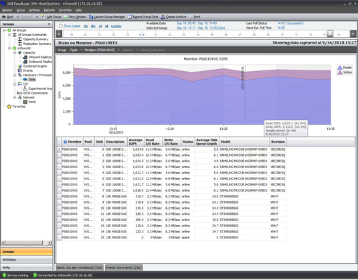The height and width of the screenshot is (280, 358).
Task: Click the Reads legend color swatch
Action: click(340, 68)
